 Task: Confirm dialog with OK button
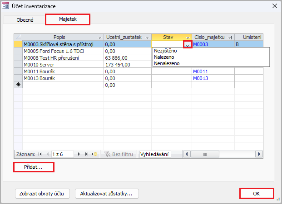[257, 194]
